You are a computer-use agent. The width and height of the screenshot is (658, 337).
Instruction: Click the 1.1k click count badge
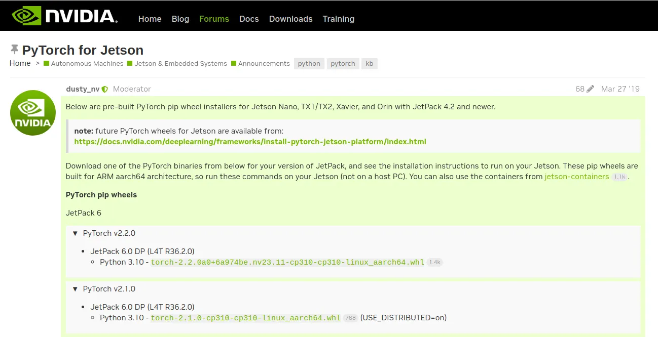click(x=619, y=177)
